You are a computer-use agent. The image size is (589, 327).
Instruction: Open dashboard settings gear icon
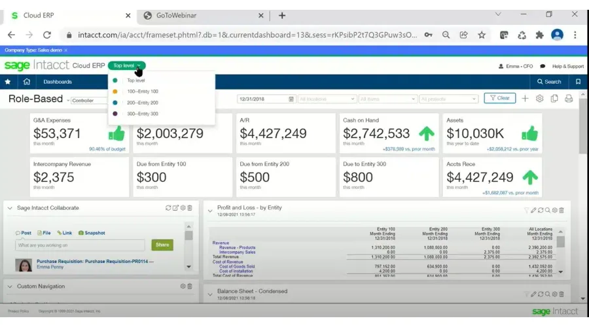pyautogui.click(x=539, y=98)
